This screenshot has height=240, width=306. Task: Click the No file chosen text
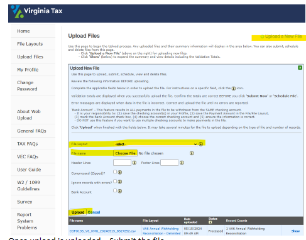coord(151,153)
